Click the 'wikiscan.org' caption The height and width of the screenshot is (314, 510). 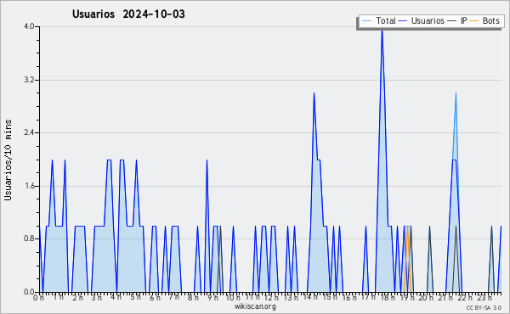[255, 306]
